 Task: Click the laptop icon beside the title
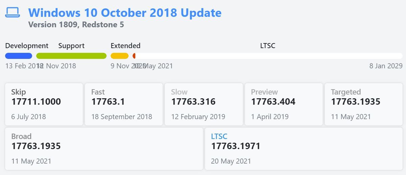click(x=13, y=13)
